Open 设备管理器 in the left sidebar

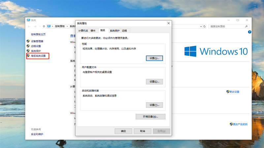[37, 41]
